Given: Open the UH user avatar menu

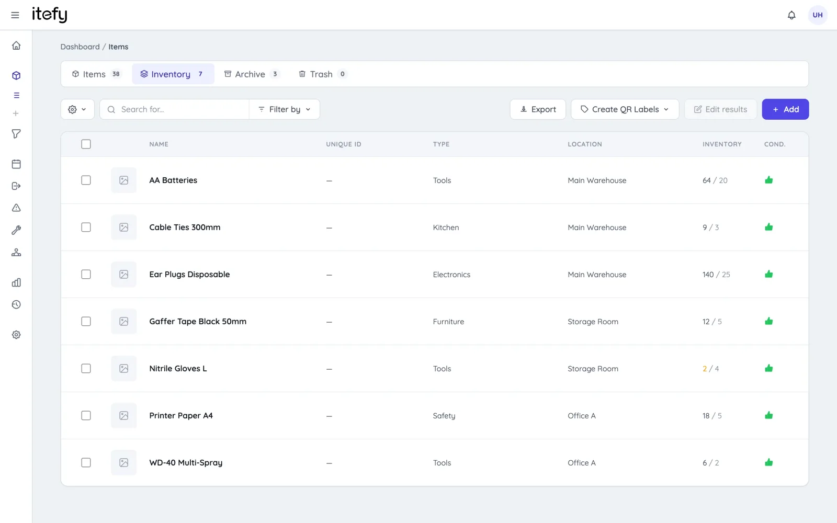Looking at the screenshot, I should click(x=818, y=15).
